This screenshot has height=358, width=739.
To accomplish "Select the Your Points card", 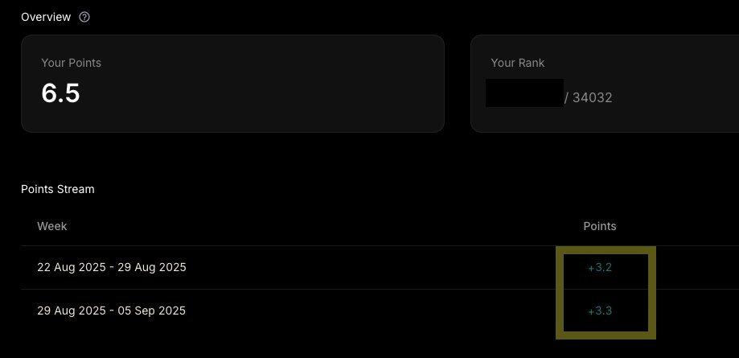I will [x=233, y=84].
